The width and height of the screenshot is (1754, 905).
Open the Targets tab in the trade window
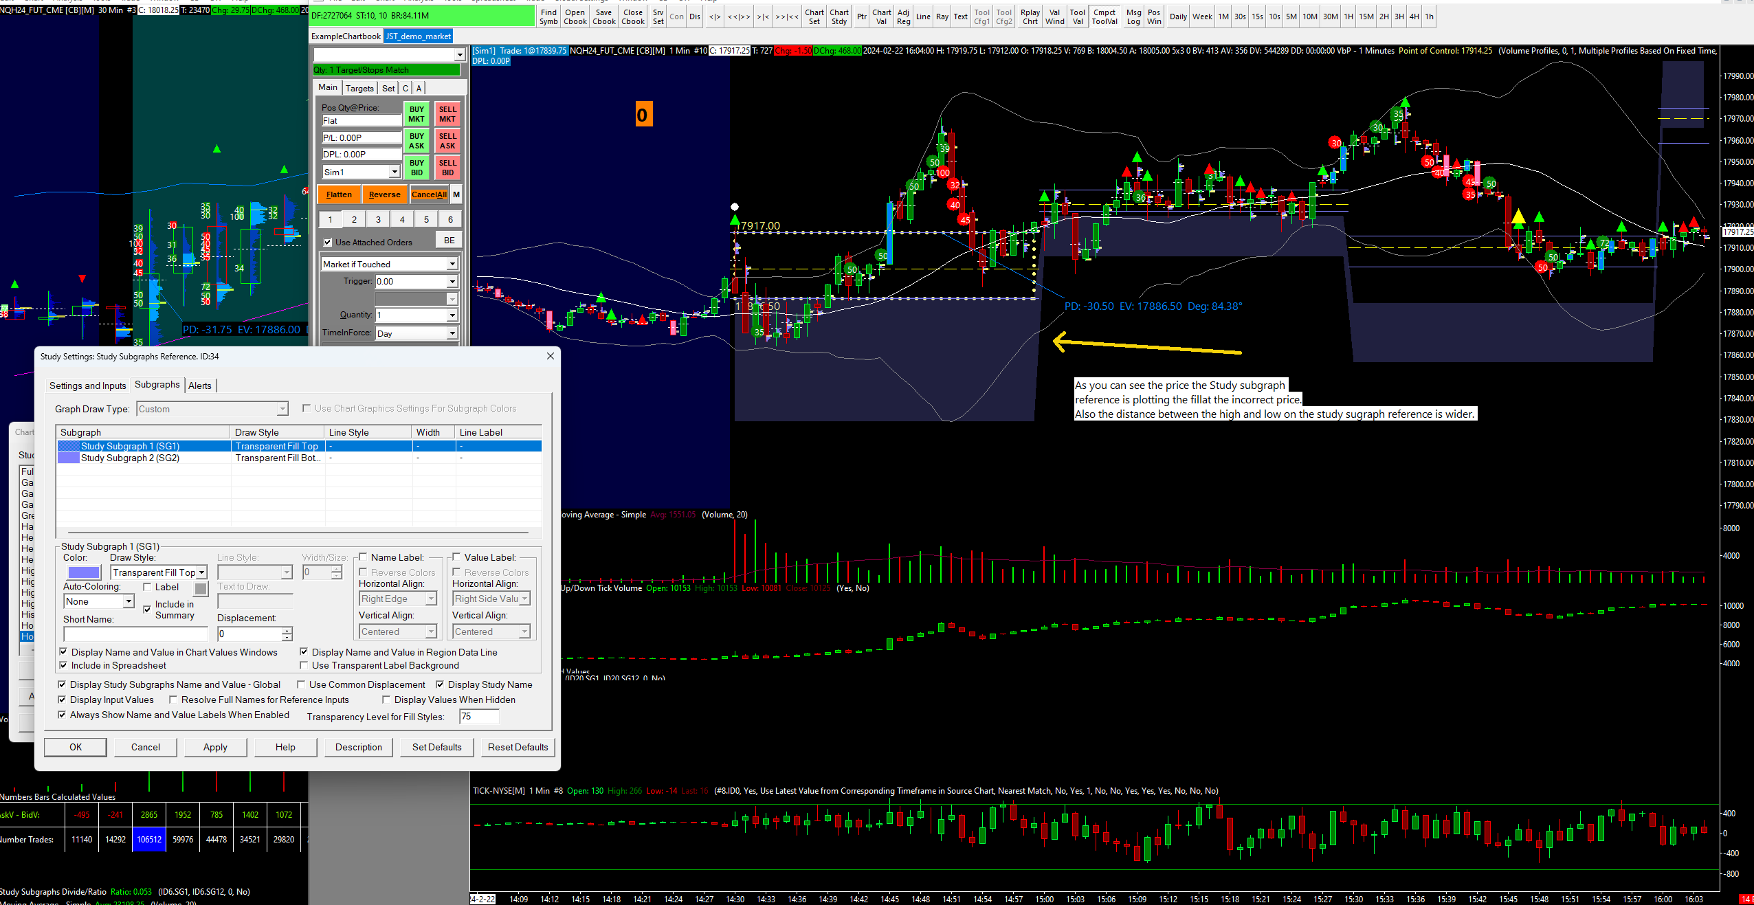pos(359,88)
